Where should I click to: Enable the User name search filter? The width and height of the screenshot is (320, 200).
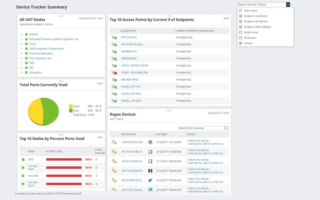pyautogui.click(x=240, y=10)
